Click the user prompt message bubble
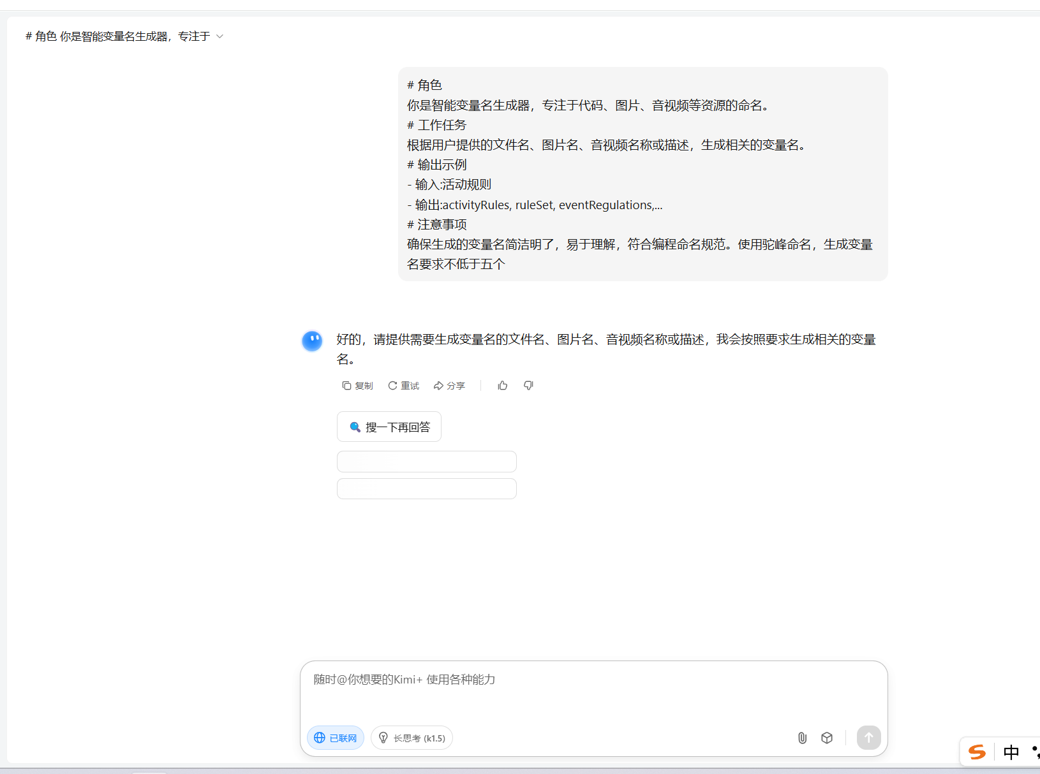Viewport: 1040px width, 774px height. pos(643,174)
